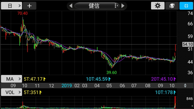Add indicator with the plus button
The height and width of the screenshot is (109, 194).
click(29, 6)
